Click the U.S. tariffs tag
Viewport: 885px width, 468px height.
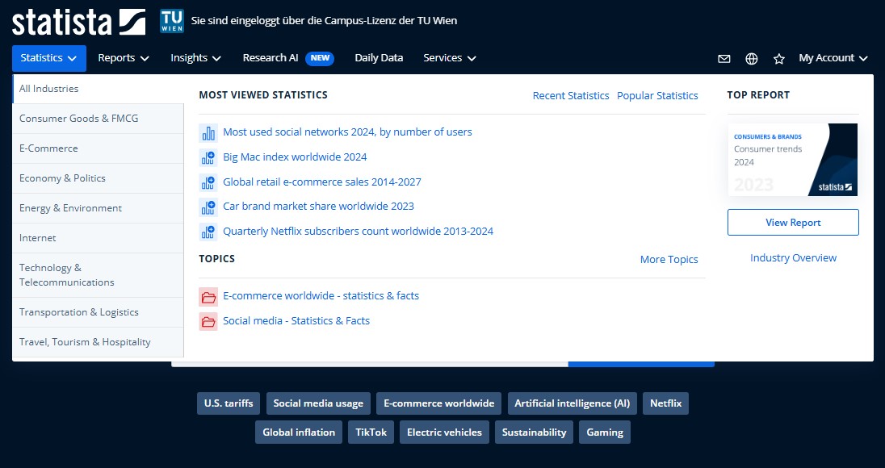[229, 403]
